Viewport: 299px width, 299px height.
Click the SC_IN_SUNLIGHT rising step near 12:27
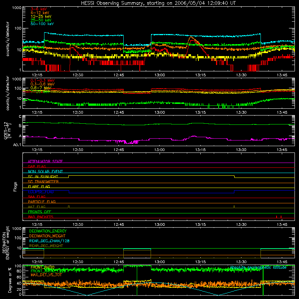[x=69, y=176]
